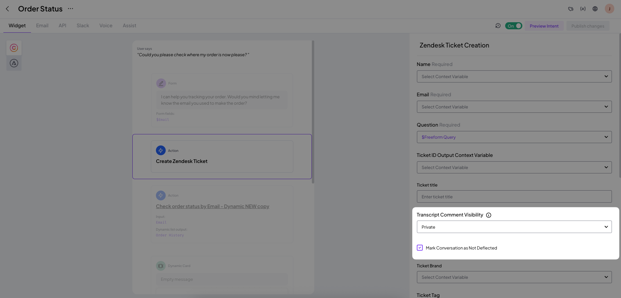Click the user says sample query text

point(193,55)
